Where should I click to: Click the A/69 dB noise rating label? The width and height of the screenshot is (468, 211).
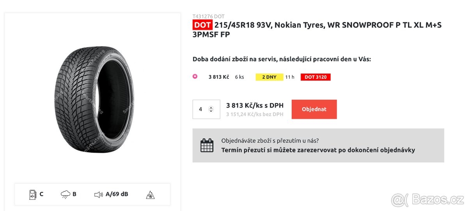click(x=117, y=194)
